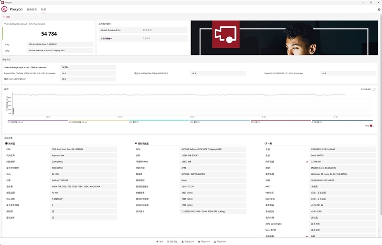Collapse the memory capacity row chevron

[x=307, y=162]
